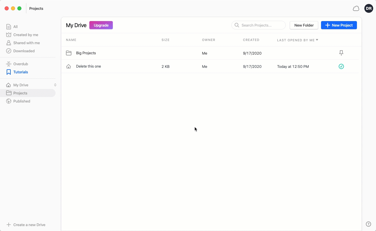Select the Delete this one project

click(210, 66)
